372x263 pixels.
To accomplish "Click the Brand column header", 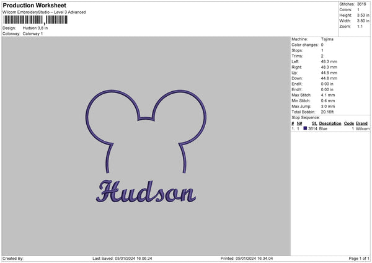I will coord(362,123).
